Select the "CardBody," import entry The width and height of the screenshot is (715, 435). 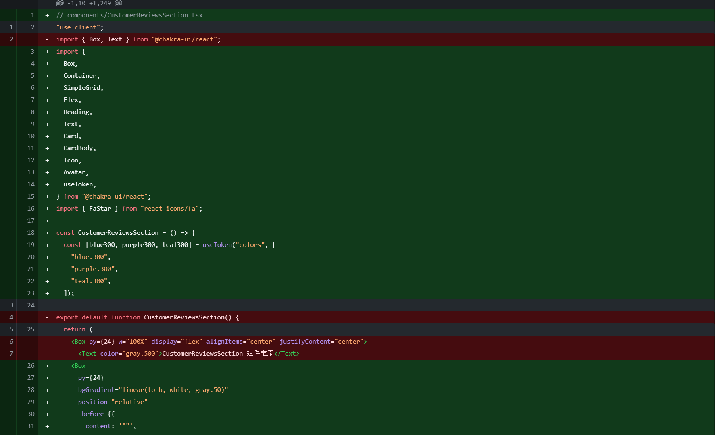[80, 148]
